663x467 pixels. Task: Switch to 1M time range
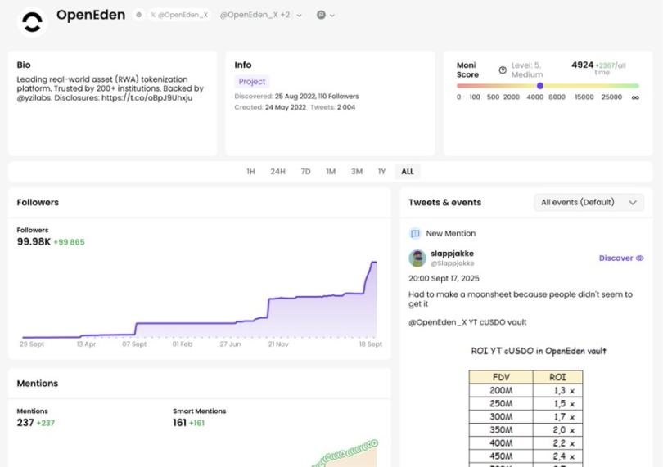point(331,172)
